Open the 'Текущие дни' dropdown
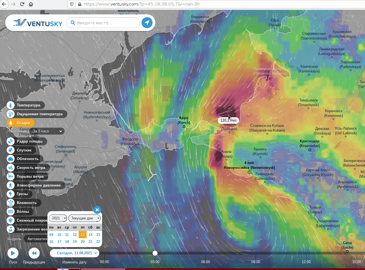The image size is (365, 270). click(x=84, y=218)
